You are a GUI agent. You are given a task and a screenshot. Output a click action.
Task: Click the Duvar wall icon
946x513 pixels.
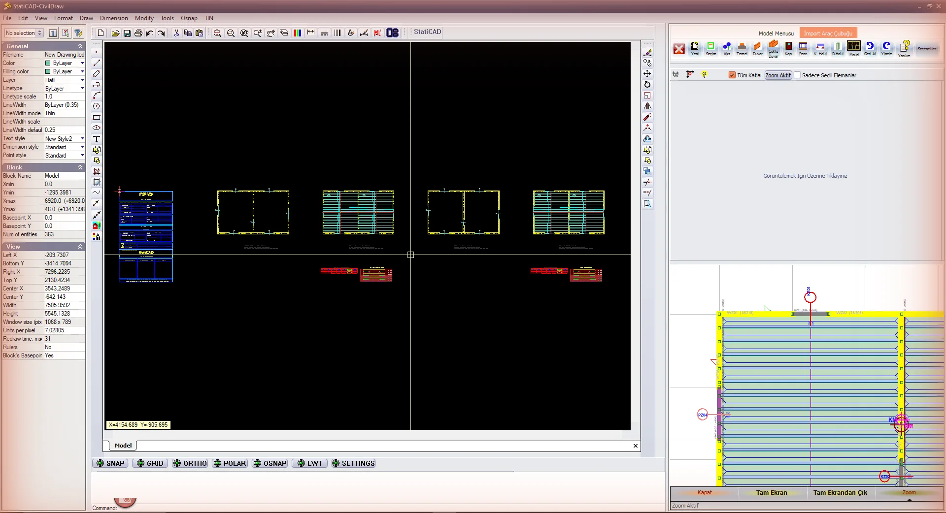[x=758, y=48]
